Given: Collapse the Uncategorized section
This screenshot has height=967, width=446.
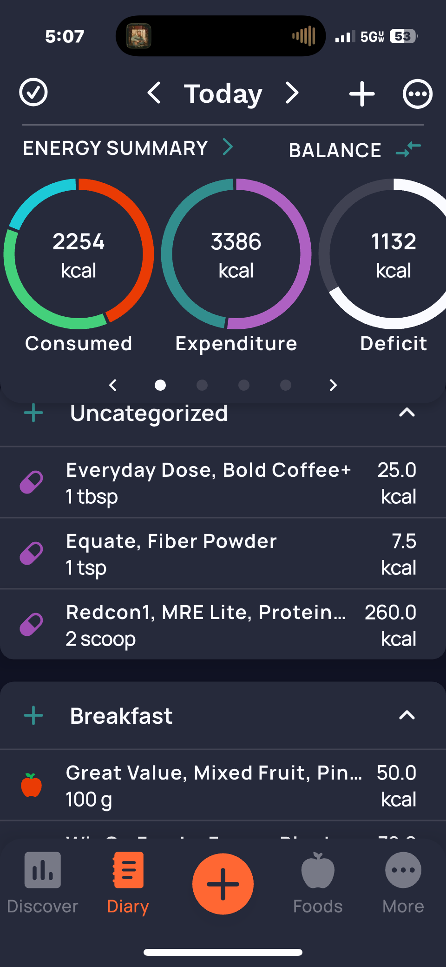Looking at the screenshot, I should click(x=407, y=413).
